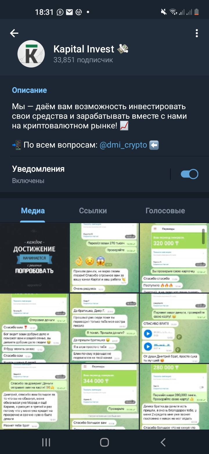Open the thumbnail with the voice messages

click(174, 328)
